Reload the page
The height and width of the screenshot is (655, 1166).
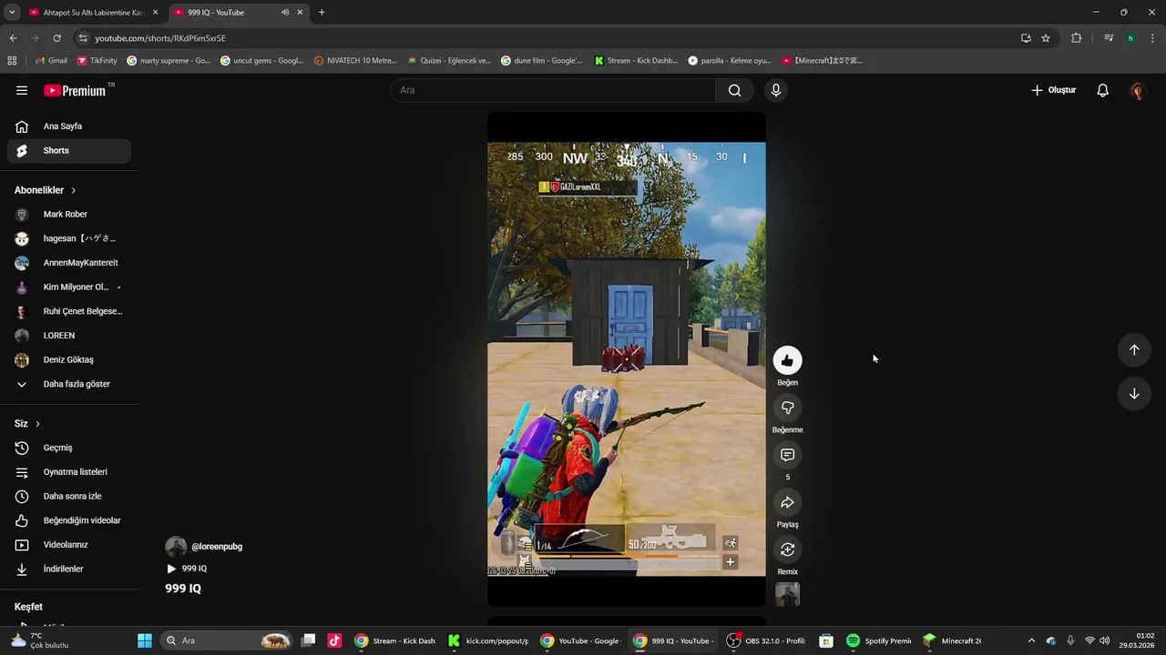click(56, 38)
